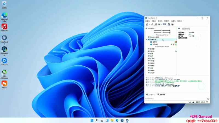
Task: Click the warning triangle icon in status bar
Action: (x=193, y=102)
